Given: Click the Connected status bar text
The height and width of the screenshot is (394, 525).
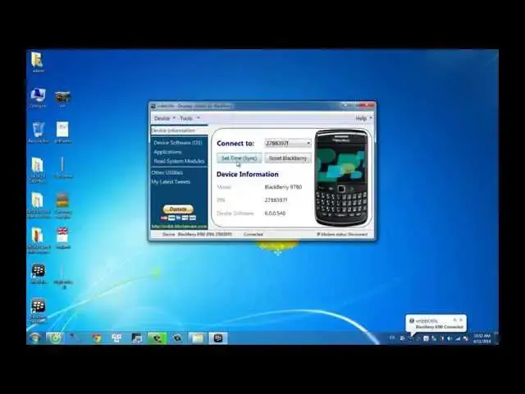Looking at the screenshot, I should coord(253,234).
